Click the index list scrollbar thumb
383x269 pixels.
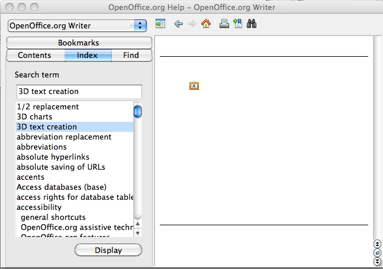click(137, 111)
